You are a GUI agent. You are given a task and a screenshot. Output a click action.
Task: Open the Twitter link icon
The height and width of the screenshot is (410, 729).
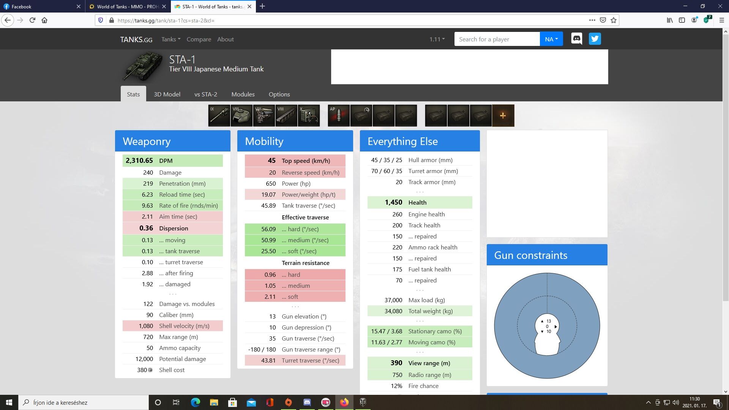[x=595, y=39]
